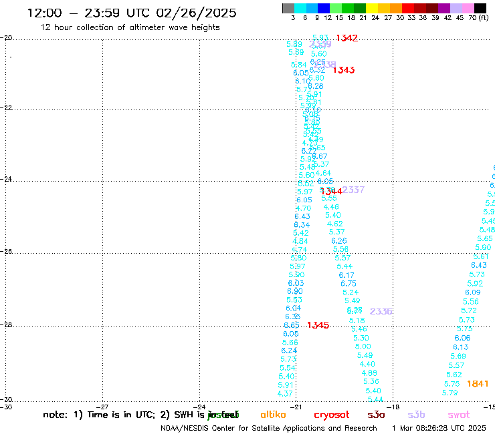Click the title '12:00 – 23:59 UTC 02/26/2025'
495x434 pixels.
tap(132, 13)
